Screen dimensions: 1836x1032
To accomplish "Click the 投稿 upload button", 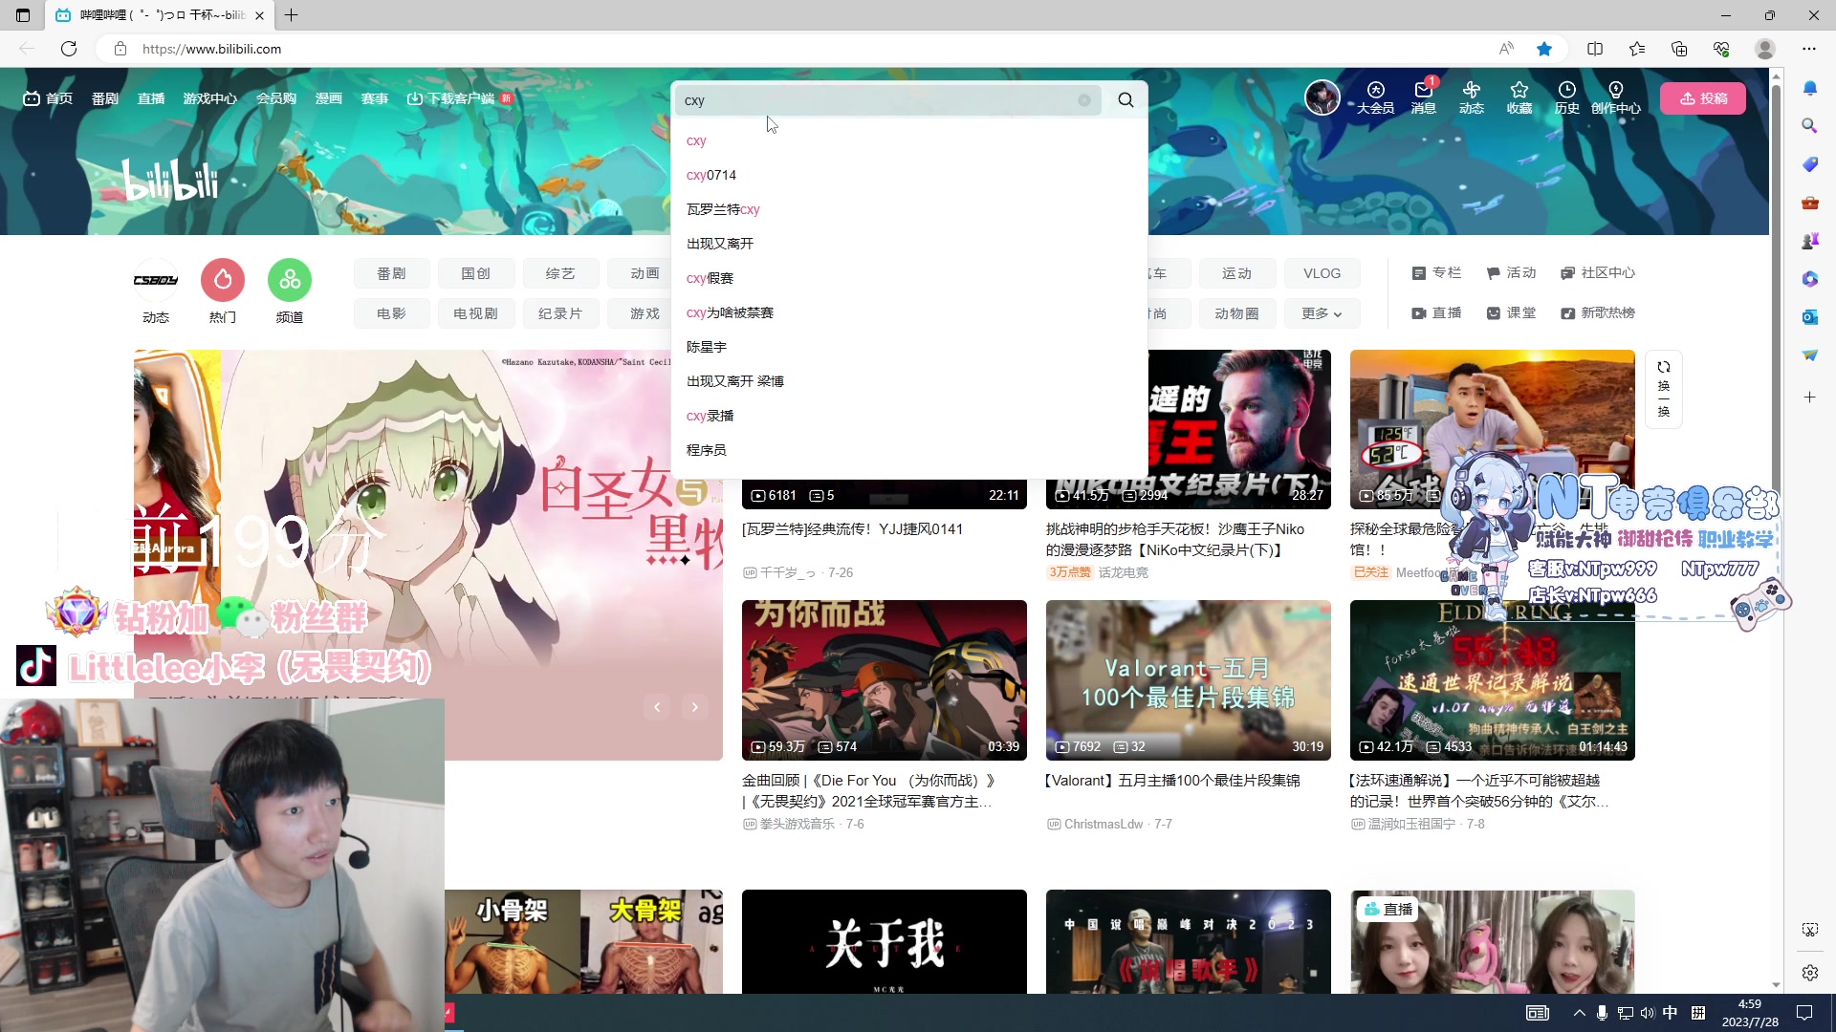I will (x=1703, y=98).
